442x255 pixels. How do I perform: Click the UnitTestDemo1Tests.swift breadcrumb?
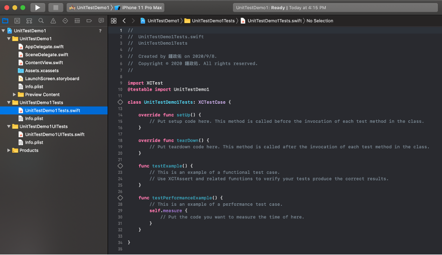tap(271, 21)
